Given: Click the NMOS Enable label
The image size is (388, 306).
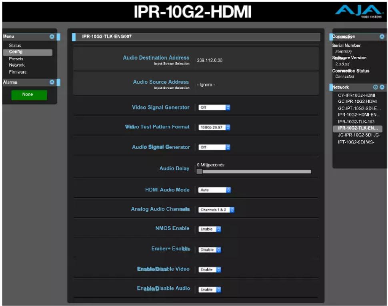Looking at the screenshot, I should coord(172,228).
